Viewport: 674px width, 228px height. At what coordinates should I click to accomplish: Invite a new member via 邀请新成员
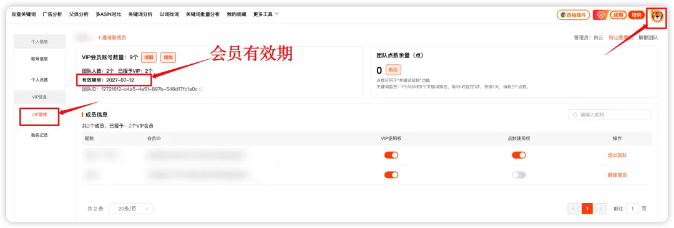(112, 38)
